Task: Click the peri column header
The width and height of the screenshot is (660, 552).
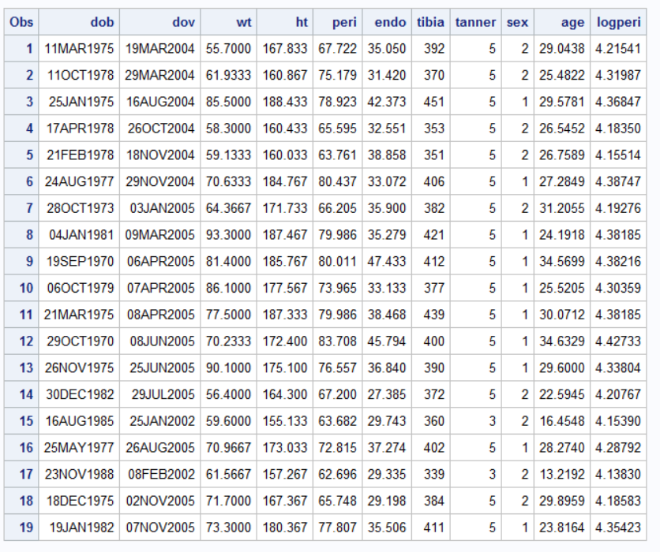Action: [345, 23]
